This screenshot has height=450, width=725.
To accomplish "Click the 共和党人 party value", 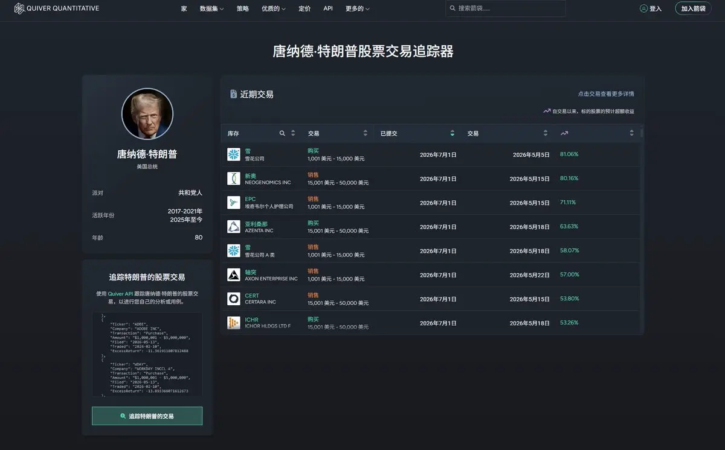I will tap(190, 193).
